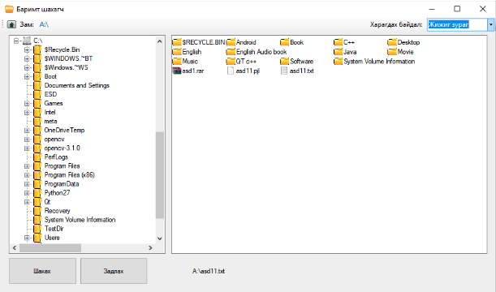Click the PerfLogs folder icon in tree
This screenshot has height=292, width=496.
(37, 157)
